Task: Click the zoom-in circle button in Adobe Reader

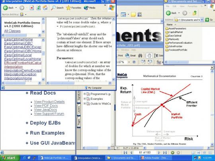Action: click(134, 62)
